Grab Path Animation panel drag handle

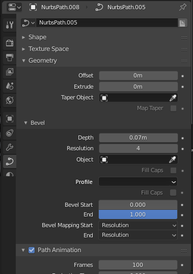[184, 251]
